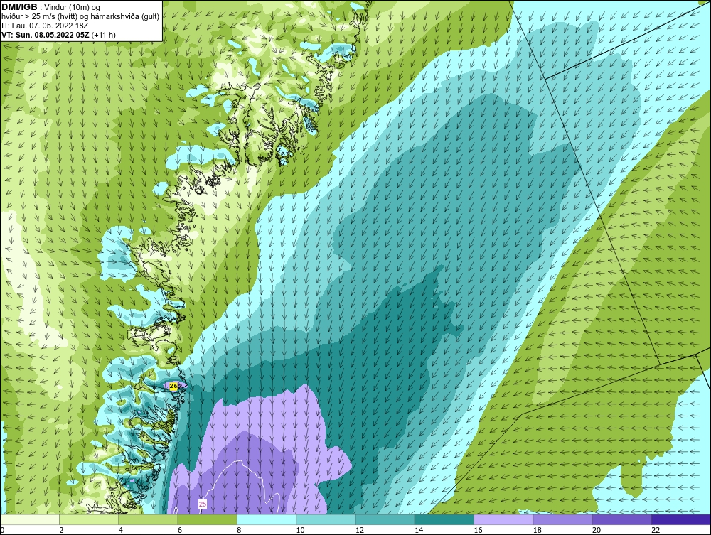Click the '6' label on the color scale
Viewport: 711px width, 535px height.
(180, 531)
